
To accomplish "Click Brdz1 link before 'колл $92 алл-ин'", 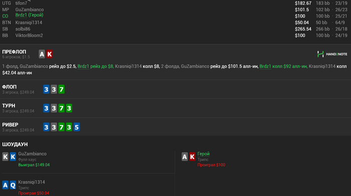I will [x=265, y=66].
